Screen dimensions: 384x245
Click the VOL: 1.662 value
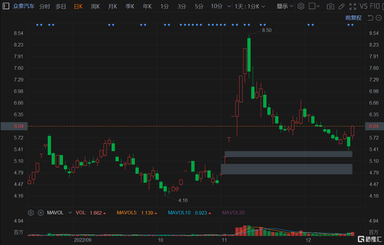91,213
